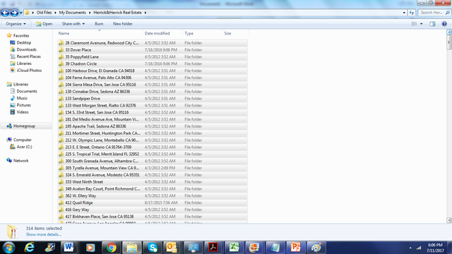
Task: Select folder 33 Dover Place
Action: pyautogui.click(x=153, y=50)
